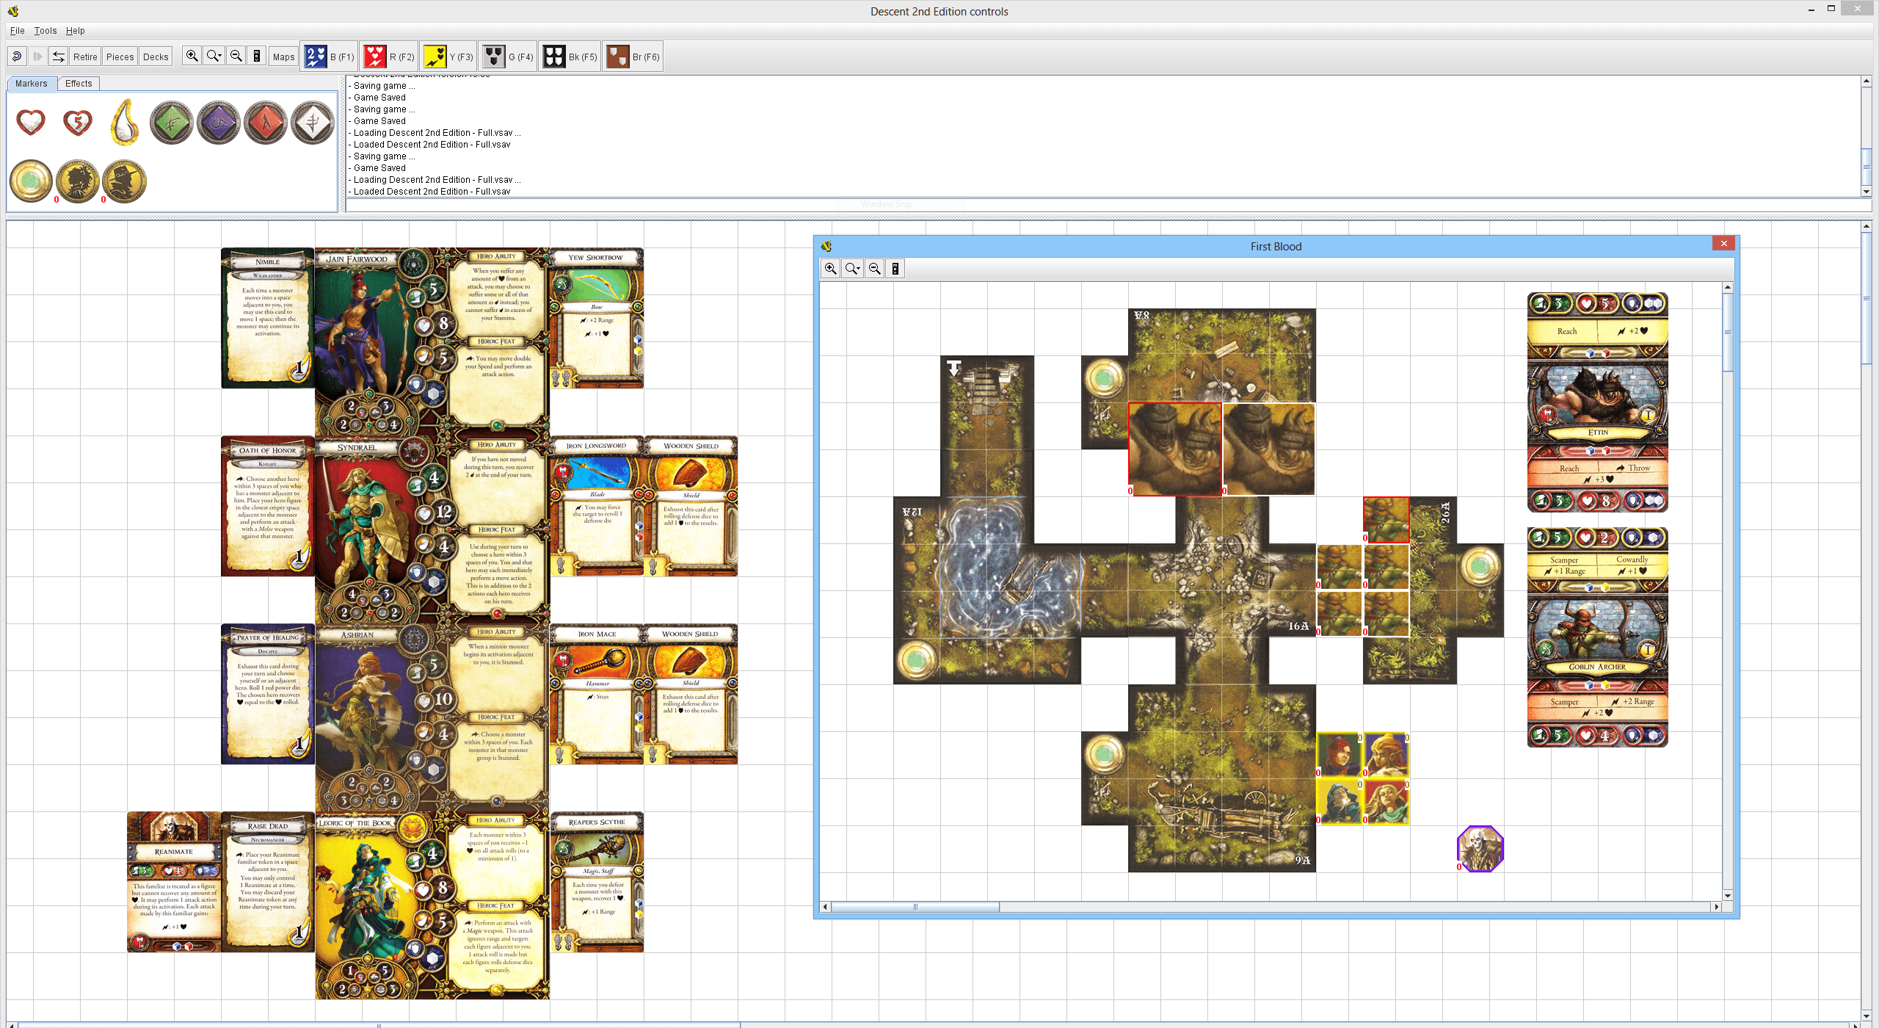Roll gray defense die G (F4)

click(x=508, y=57)
